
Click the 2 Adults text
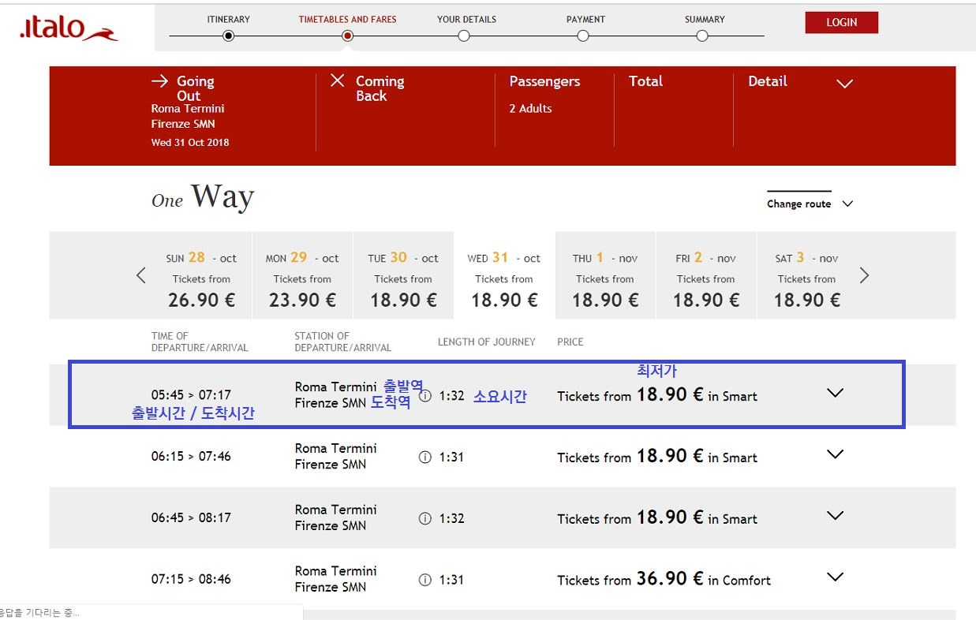(530, 109)
